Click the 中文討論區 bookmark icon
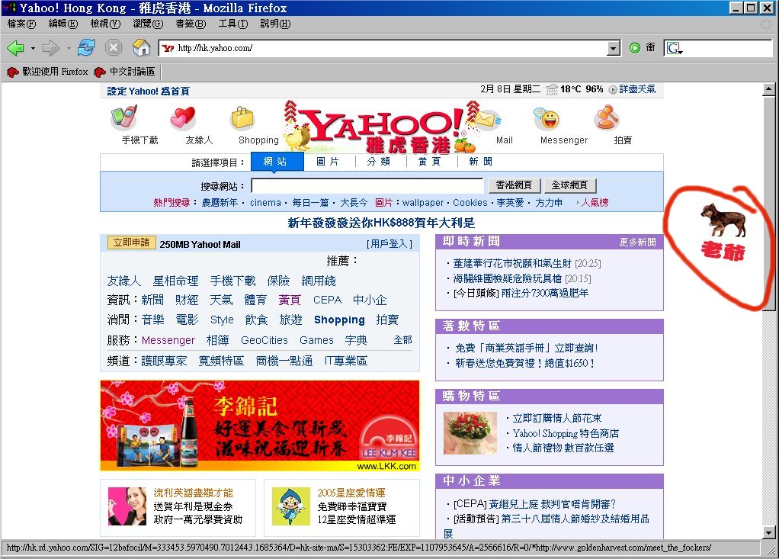 tap(100, 72)
